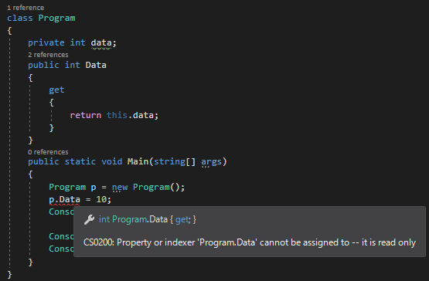429x281 pixels.
Task: Click the CS0200 error code in tooltip
Action: [98, 242]
